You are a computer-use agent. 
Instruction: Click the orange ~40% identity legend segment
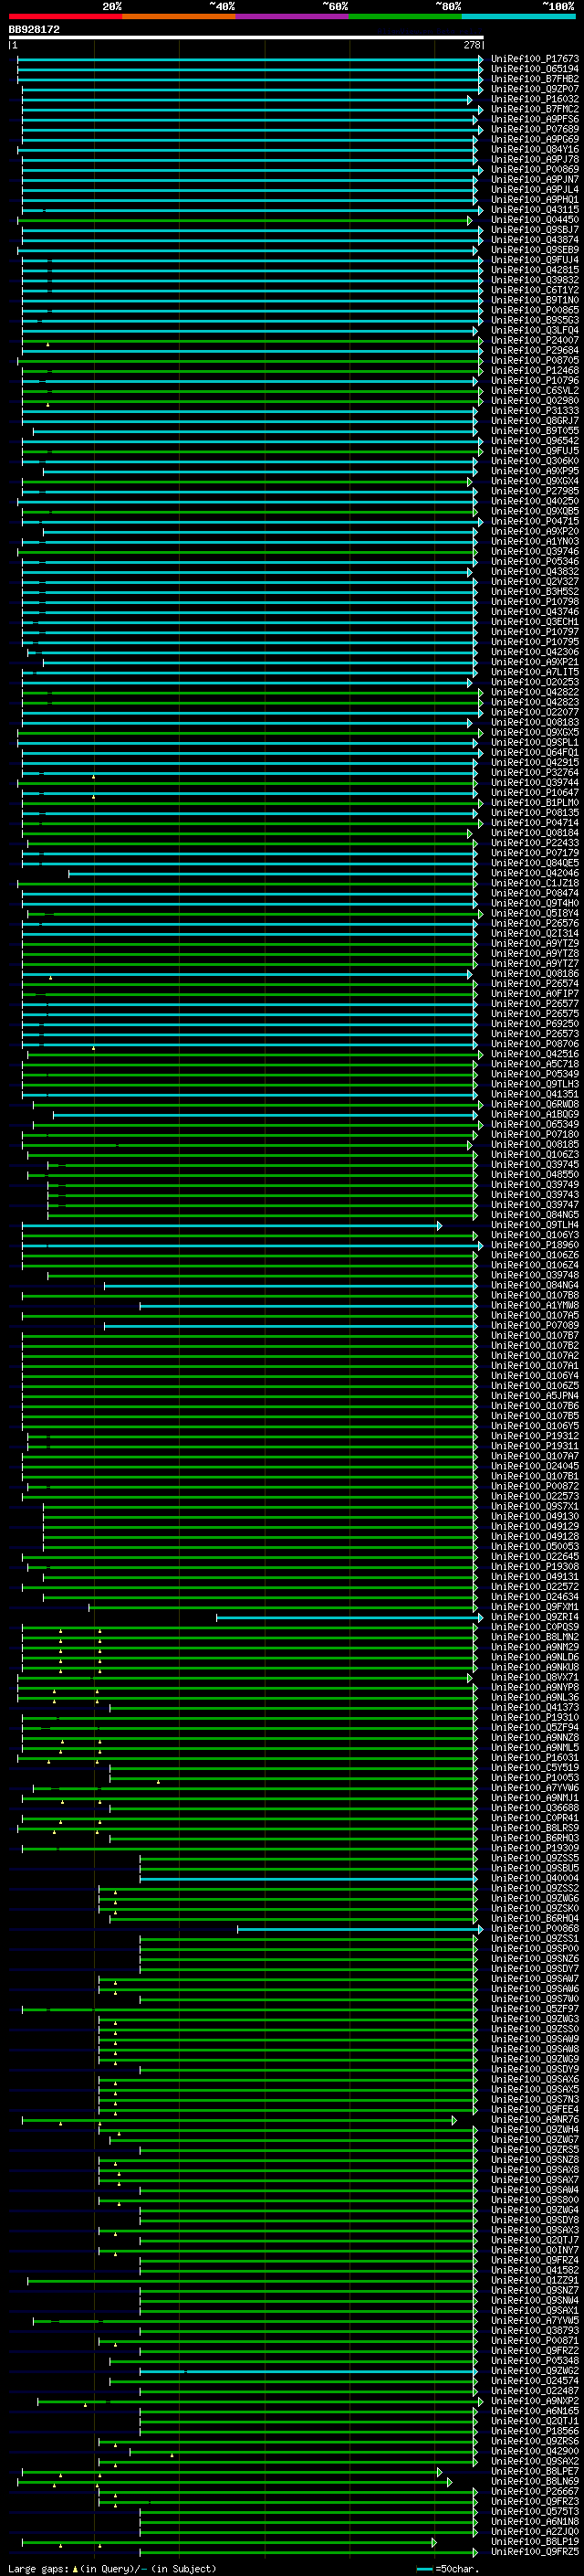[179, 16]
